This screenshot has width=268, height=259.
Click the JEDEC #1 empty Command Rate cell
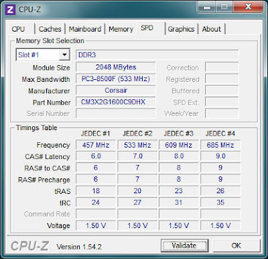pyautogui.click(x=96, y=214)
